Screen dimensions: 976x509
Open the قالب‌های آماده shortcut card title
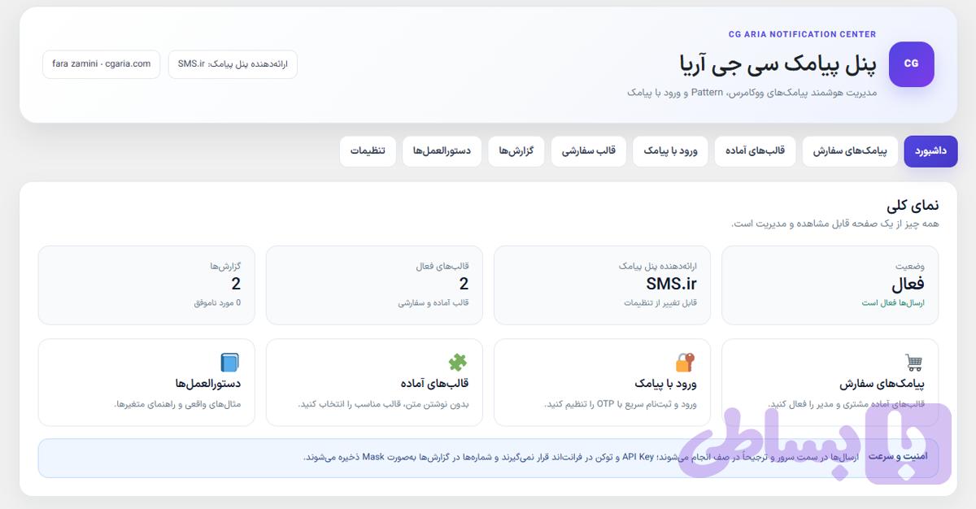tap(434, 384)
